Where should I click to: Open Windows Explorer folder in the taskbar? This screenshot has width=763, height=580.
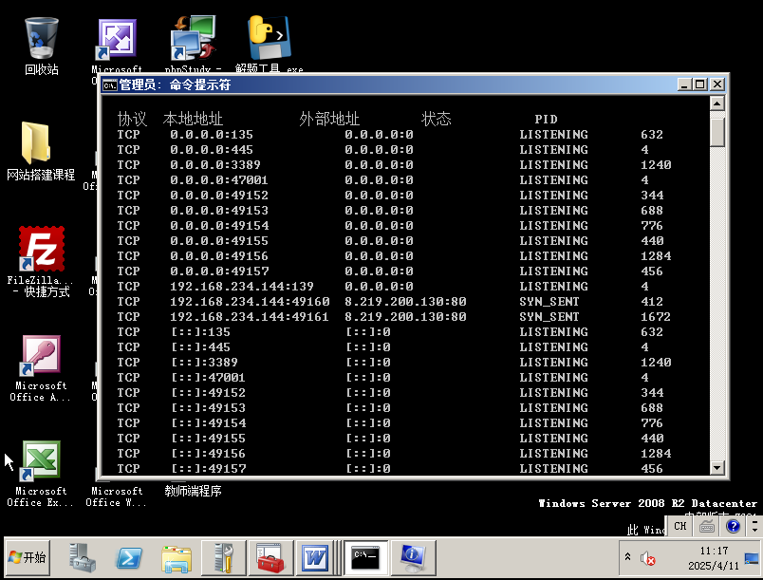177,558
